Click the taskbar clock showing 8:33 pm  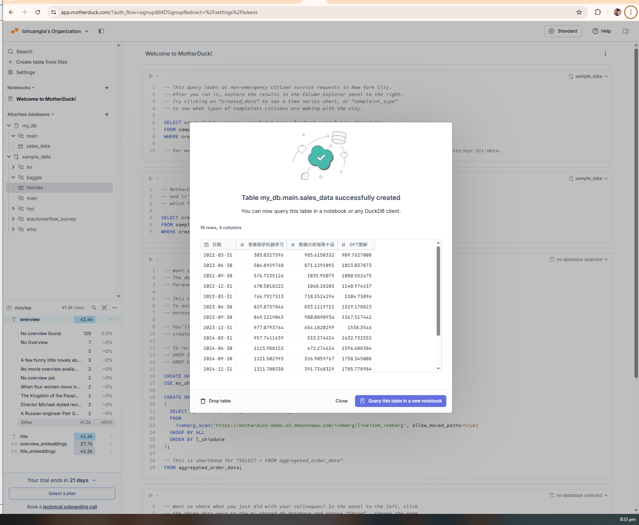(x=628, y=519)
